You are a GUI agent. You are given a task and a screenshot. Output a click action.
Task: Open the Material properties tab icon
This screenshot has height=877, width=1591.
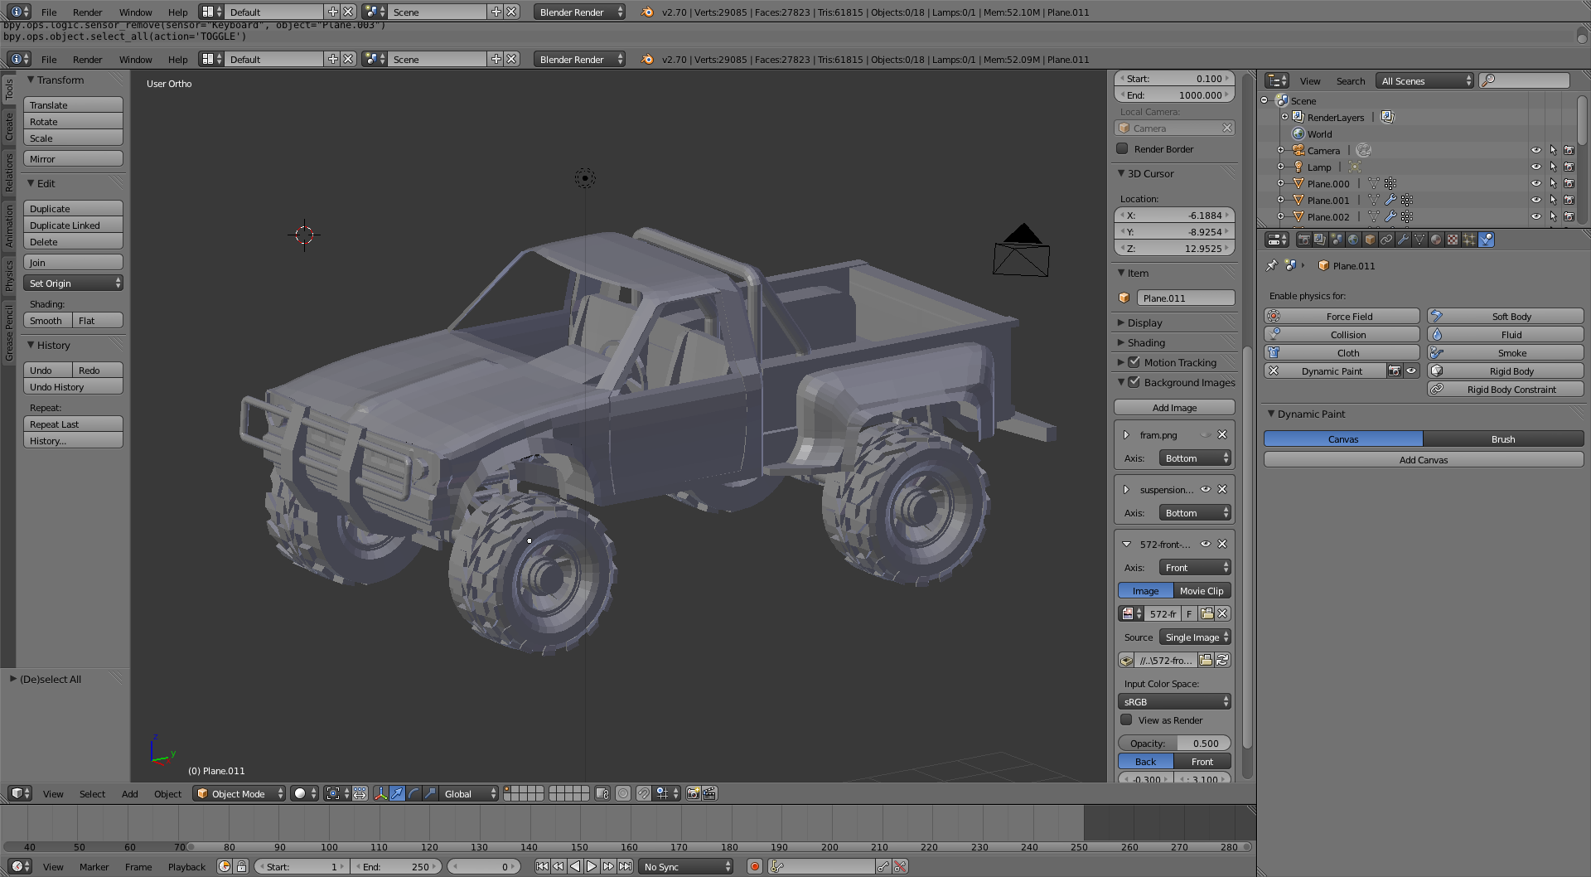click(1436, 240)
